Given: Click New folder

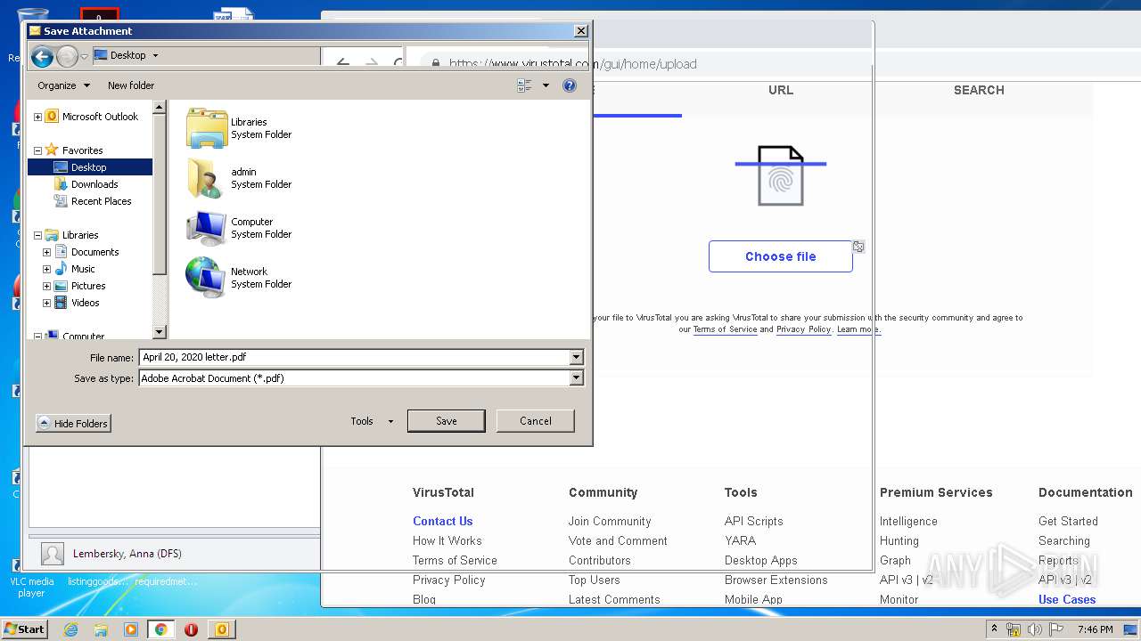Looking at the screenshot, I should (x=131, y=85).
